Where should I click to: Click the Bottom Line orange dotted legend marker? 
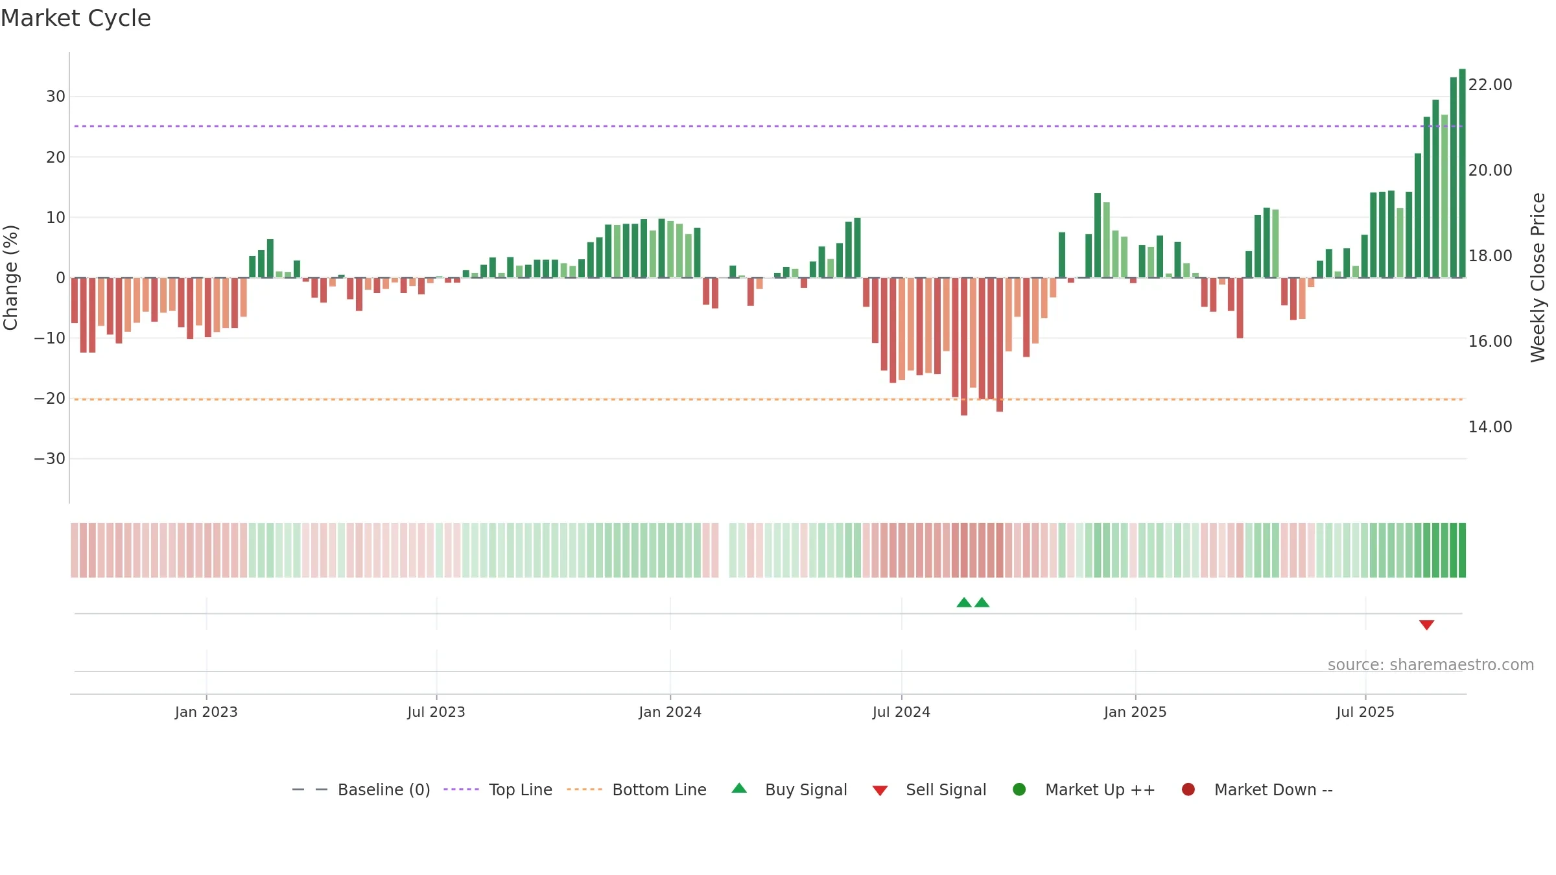click(x=584, y=789)
